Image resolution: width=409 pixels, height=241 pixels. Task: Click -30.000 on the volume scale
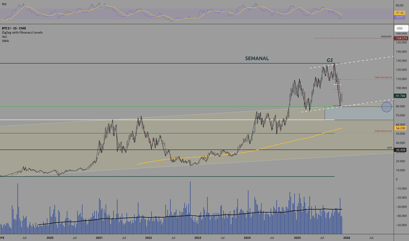coord(401,207)
